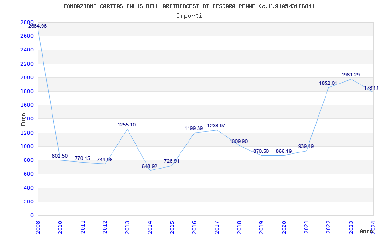The image size is (378, 236).
Task: Click the 1200 y-axis tick label
Action: [x=27, y=133]
